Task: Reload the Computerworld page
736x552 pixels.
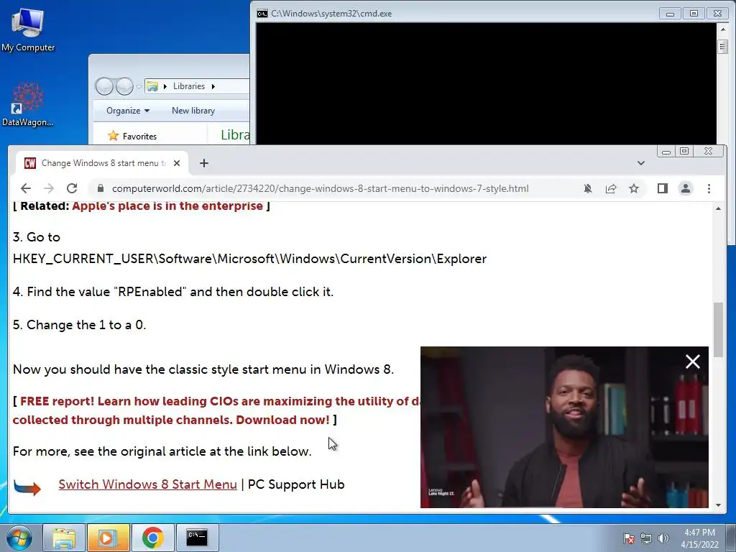Action: tap(72, 189)
